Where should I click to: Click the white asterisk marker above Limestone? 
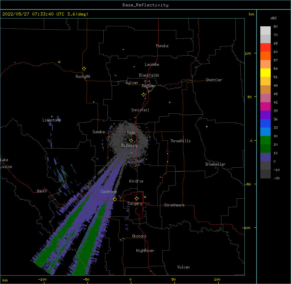pyautogui.click(x=52, y=117)
